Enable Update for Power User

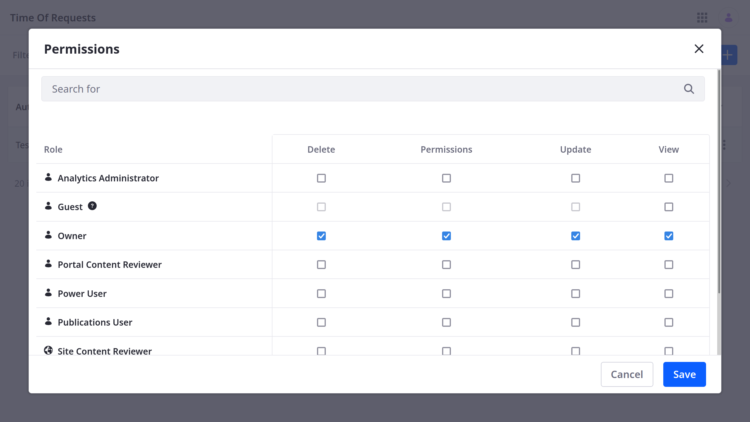point(576,294)
